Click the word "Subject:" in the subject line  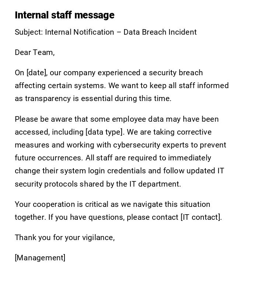28,32
